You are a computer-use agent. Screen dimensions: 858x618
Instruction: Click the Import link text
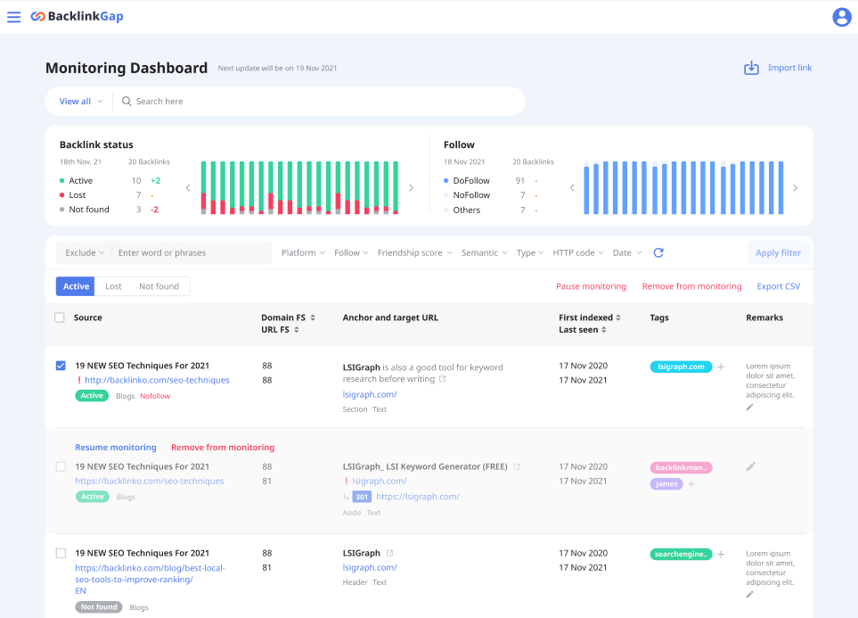pos(789,68)
